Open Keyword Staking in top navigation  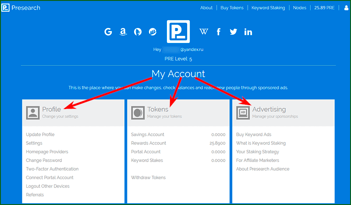point(268,8)
